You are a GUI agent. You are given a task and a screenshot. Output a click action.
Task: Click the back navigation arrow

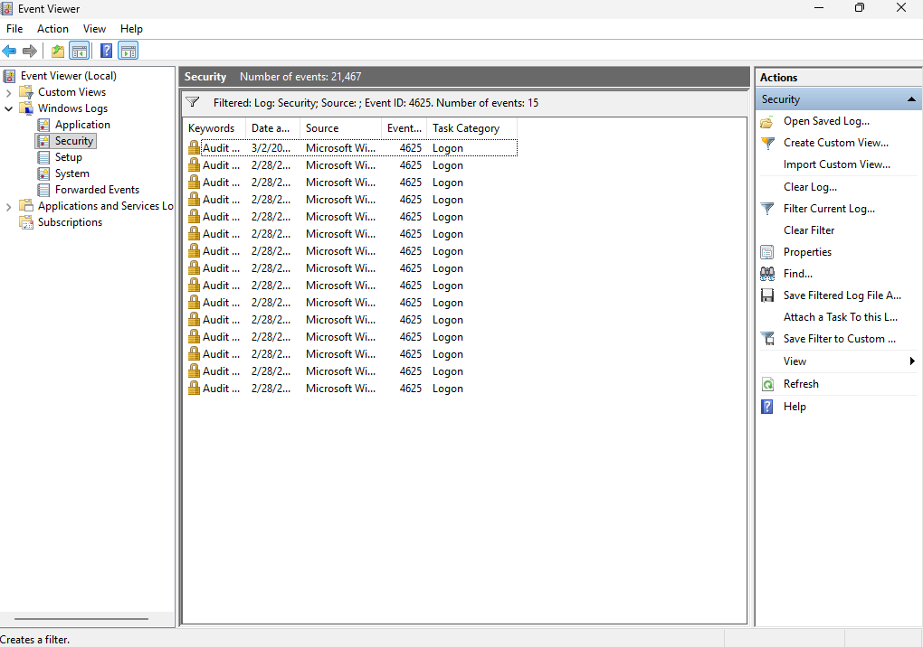9,51
